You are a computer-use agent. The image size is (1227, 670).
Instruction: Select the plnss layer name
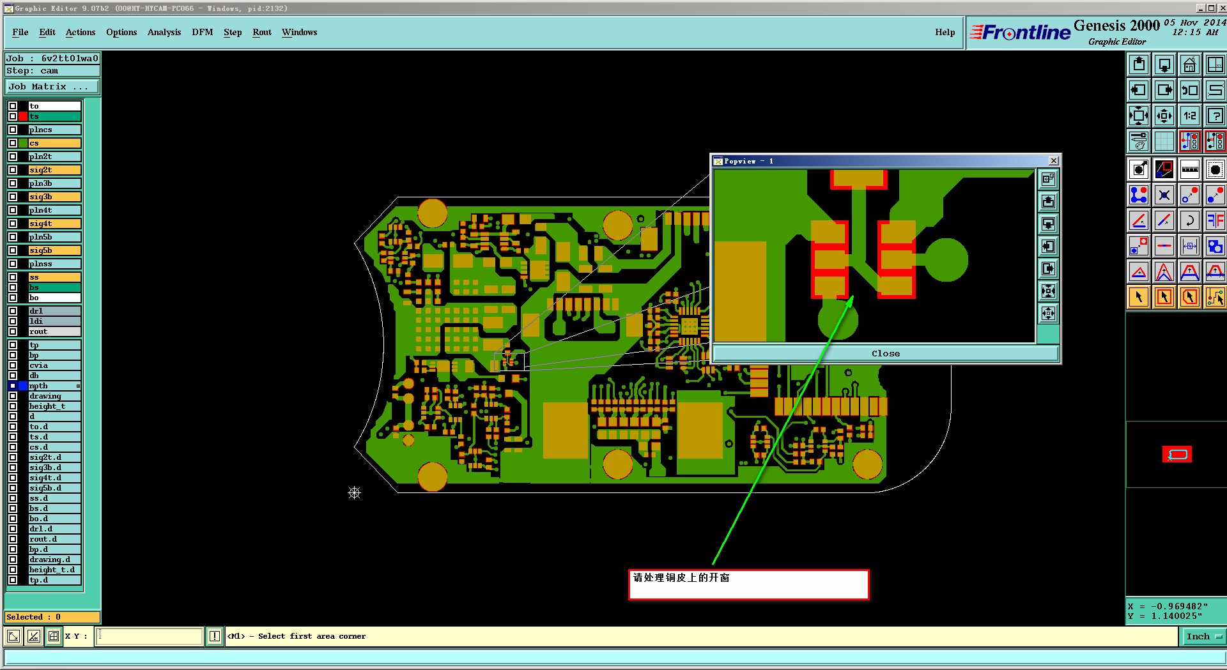(55, 264)
